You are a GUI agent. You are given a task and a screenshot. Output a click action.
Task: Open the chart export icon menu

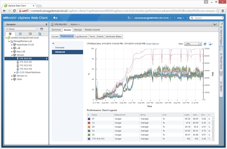210,44
